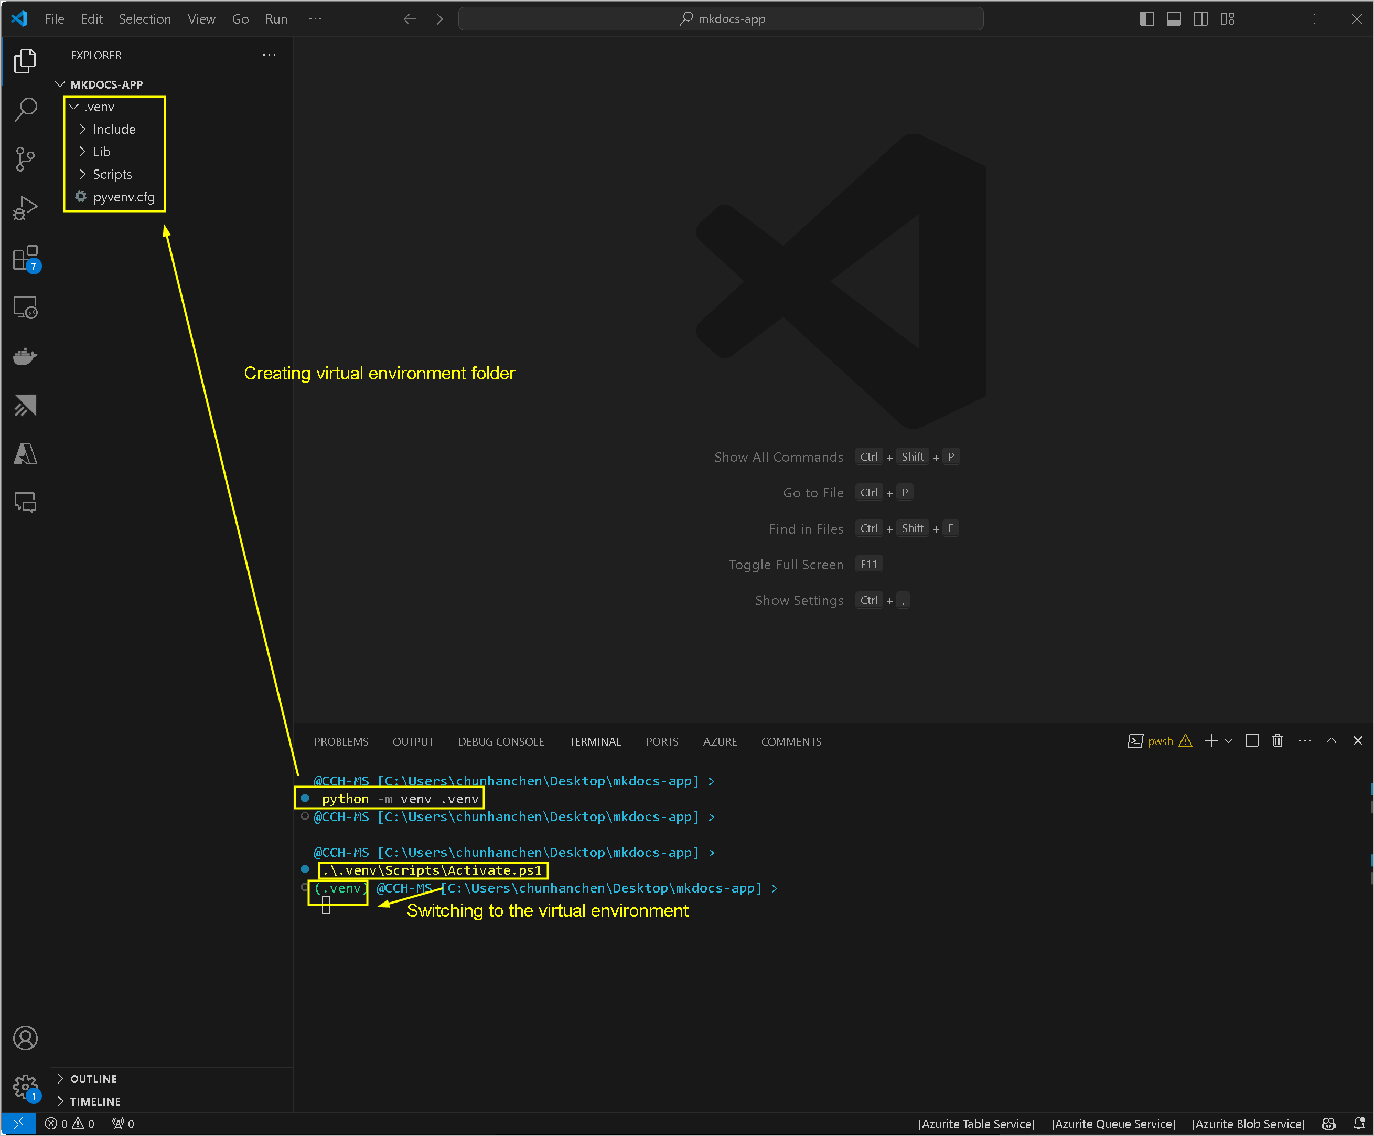Open the Extensions view with badge
The height and width of the screenshot is (1136, 1374).
(25, 259)
